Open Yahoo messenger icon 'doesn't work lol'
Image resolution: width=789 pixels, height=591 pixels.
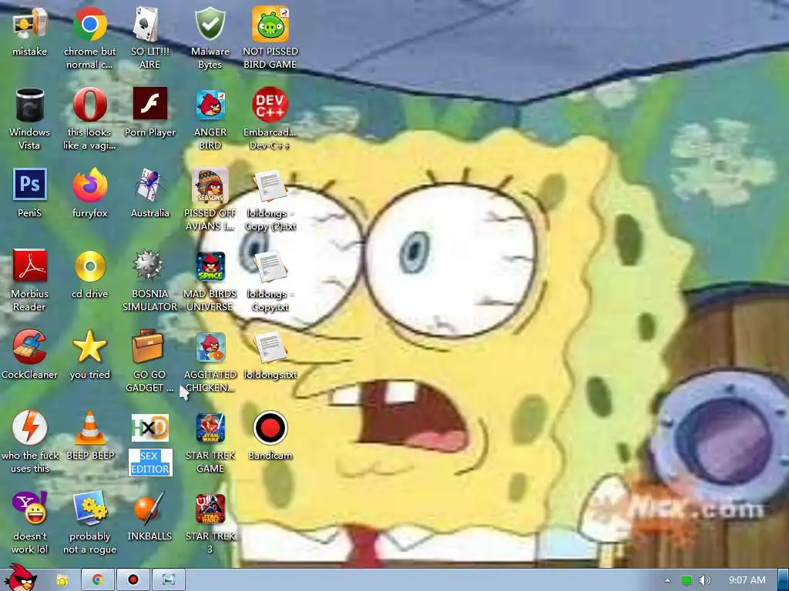pyautogui.click(x=29, y=523)
